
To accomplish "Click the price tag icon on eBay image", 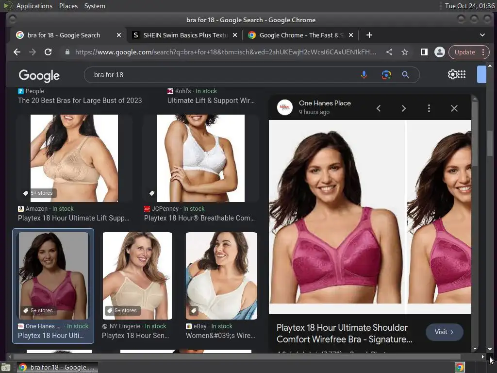I will (194, 310).
